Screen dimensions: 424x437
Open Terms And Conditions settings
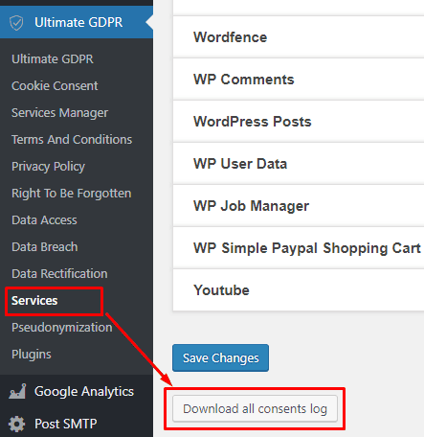tap(72, 140)
